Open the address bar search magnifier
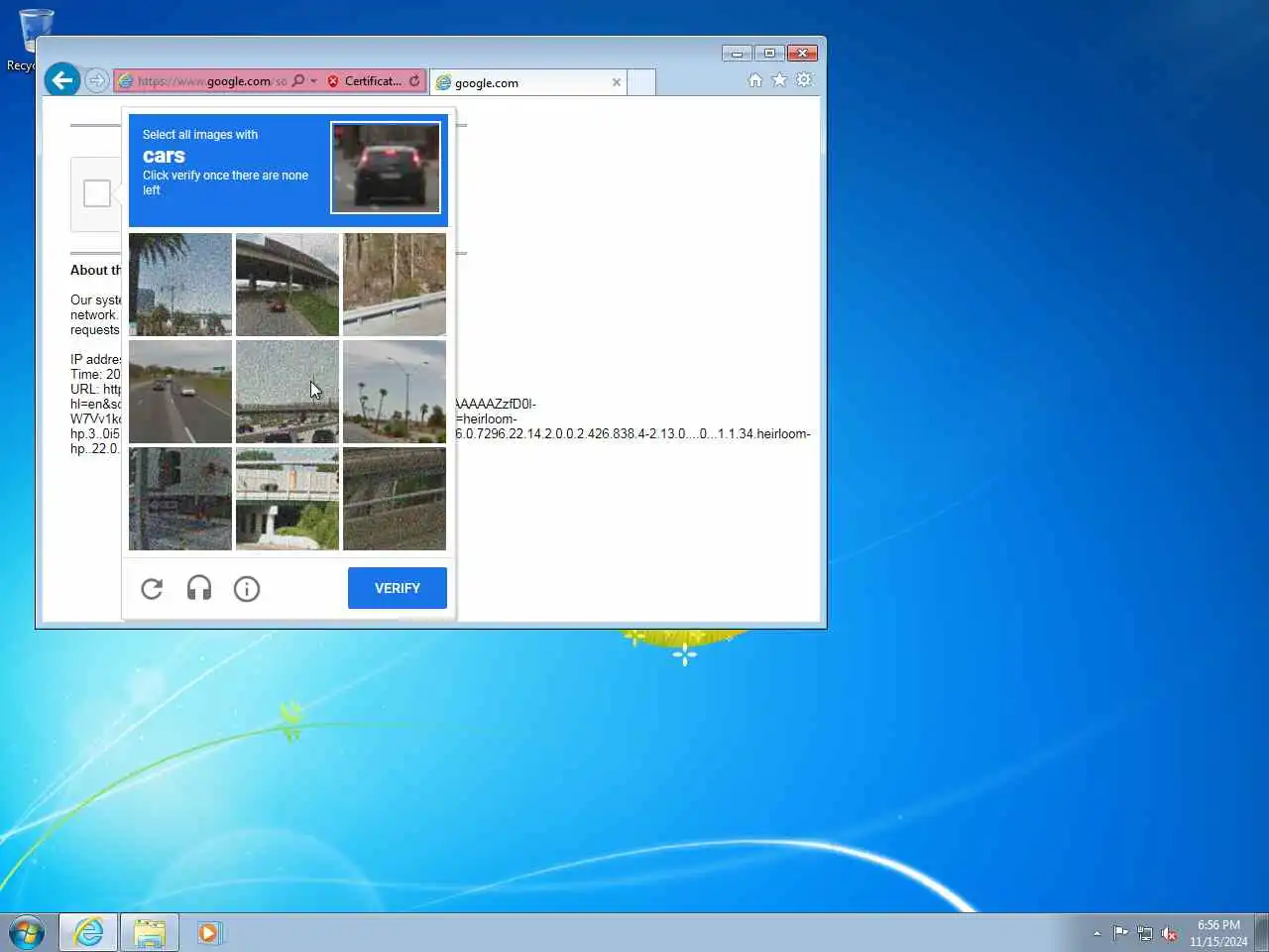This screenshot has height=952, width=1269. pyautogui.click(x=298, y=81)
